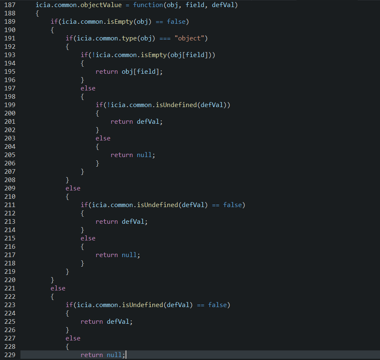Click line number 223 in the gutter

pyautogui.click(x=10, y=305)
